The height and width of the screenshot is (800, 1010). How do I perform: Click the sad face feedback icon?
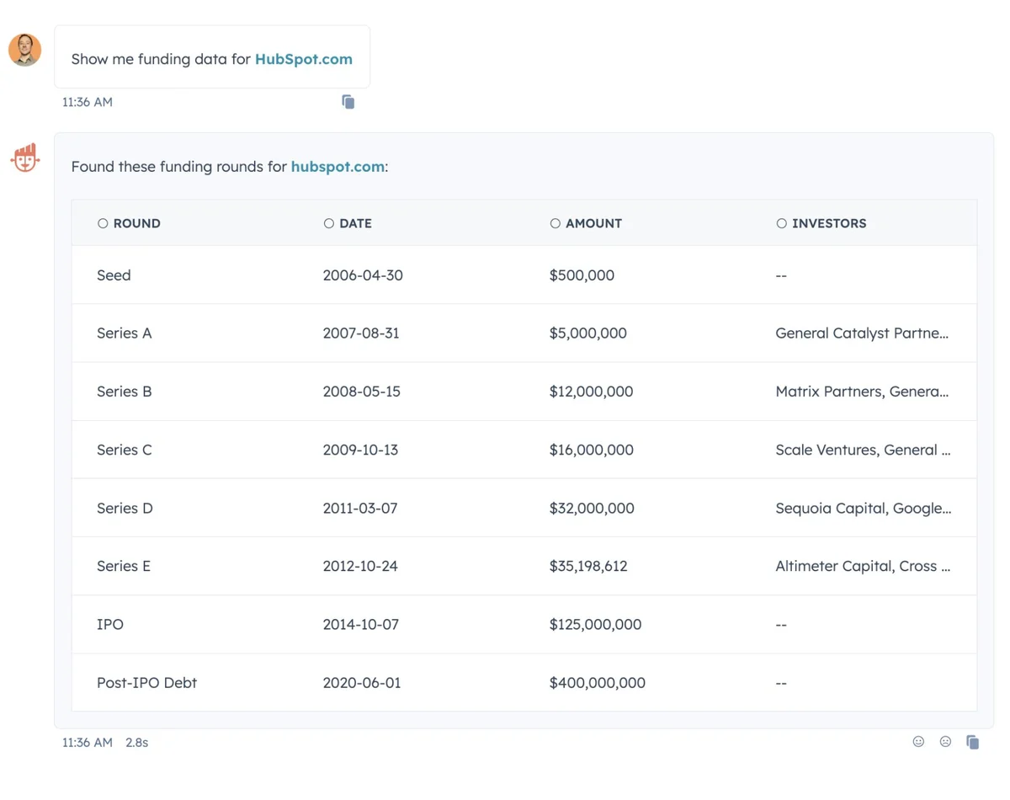[x=945, y=742]
